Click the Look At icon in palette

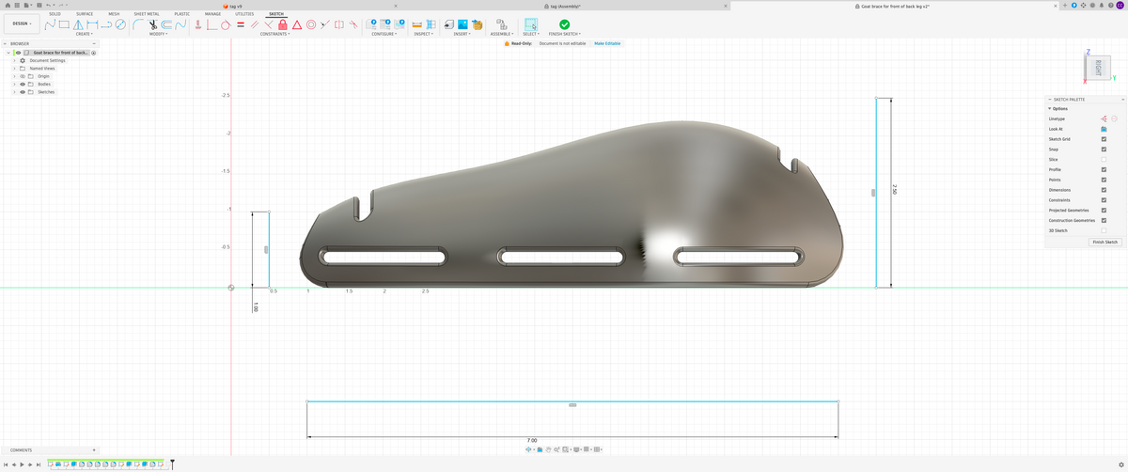point(1104,129)
